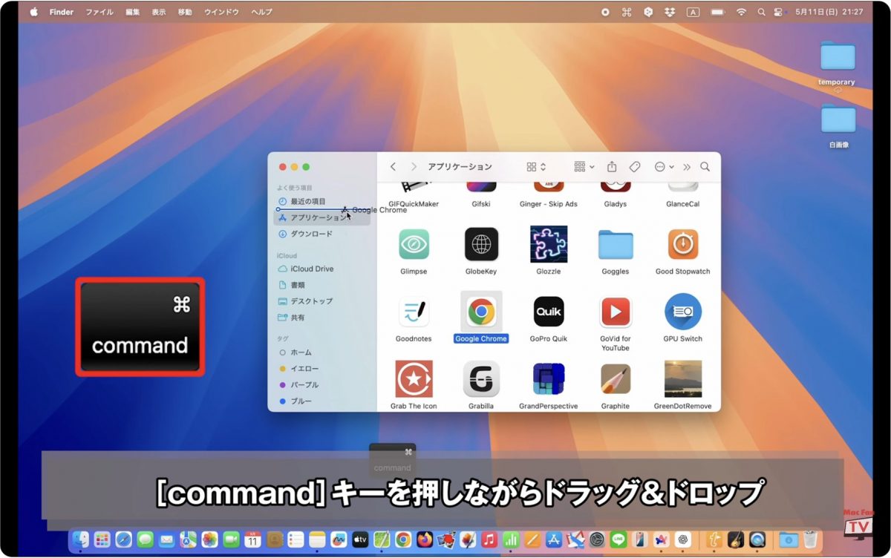The width and height of the screenshot is (891, 558).
Task: Click the tag icon in Finder toolbar
Action: coord(635,167)
